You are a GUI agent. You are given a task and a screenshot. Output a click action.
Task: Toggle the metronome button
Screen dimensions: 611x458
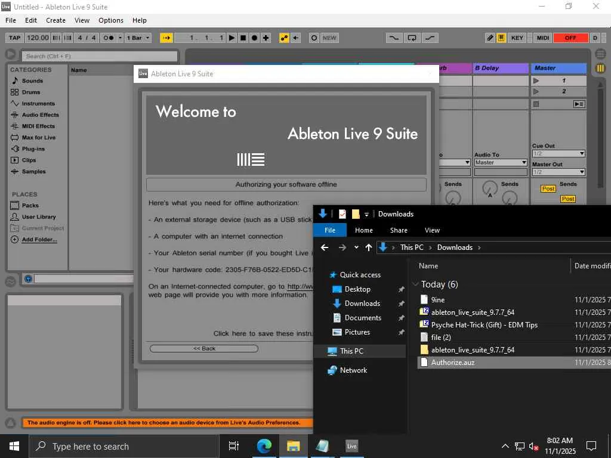coord(109,38)
